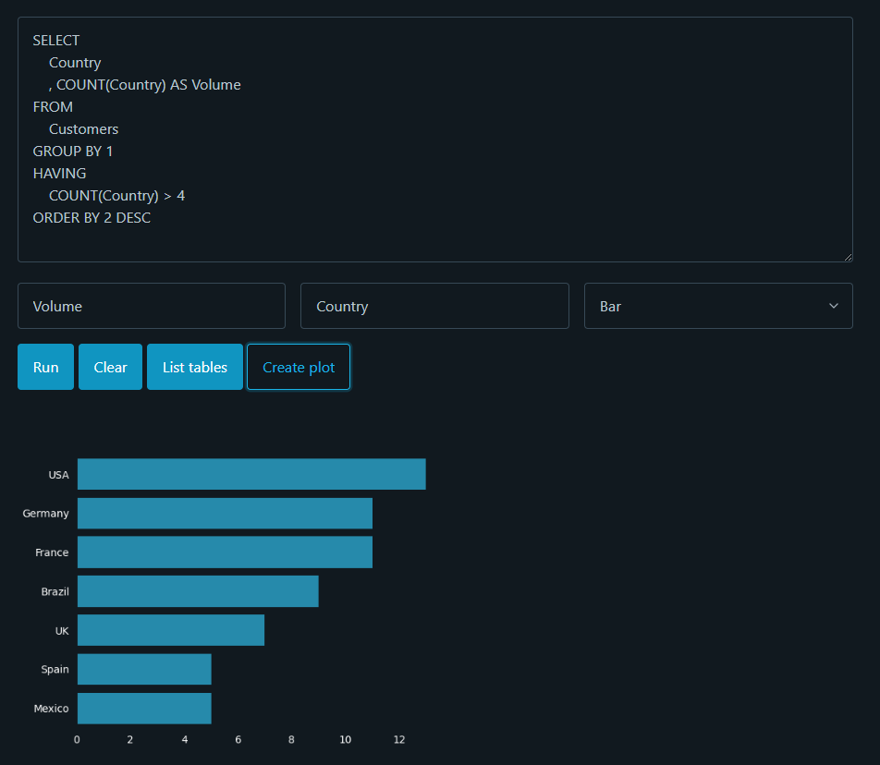Screen dimensions: 880x765
Task: Focus the Volume input field
Action: click(x=151, y=306)
